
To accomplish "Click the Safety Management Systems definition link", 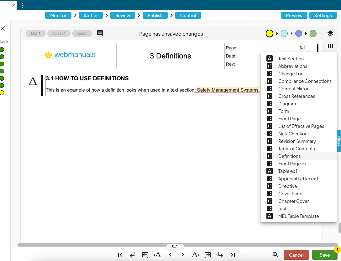I will coord(228,90).
